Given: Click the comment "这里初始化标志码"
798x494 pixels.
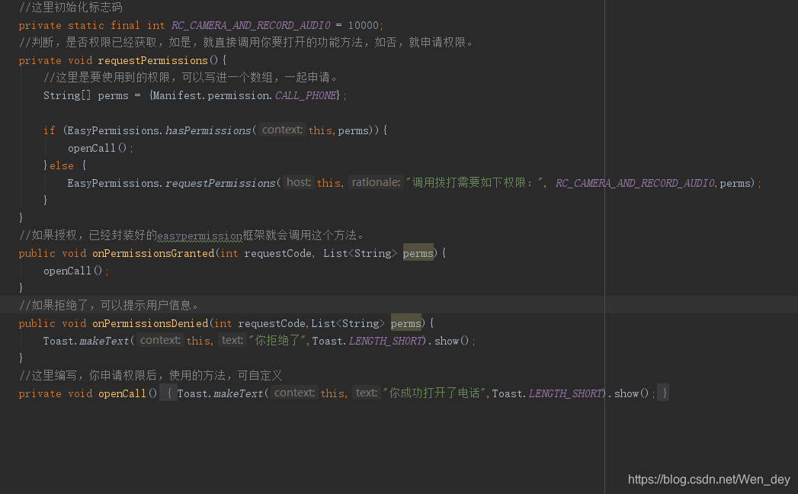Looking at the screenshot, I should (x=71, y=8).
